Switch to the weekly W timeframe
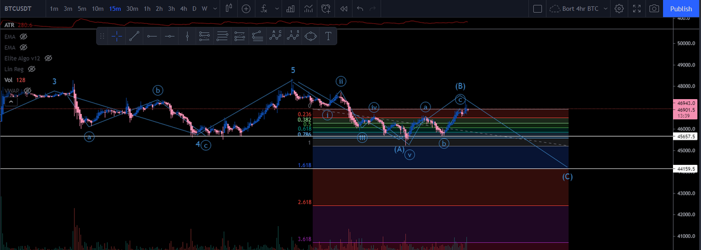Image resolution: width=701 pixels, height=250 pixels. pos(204,9)
